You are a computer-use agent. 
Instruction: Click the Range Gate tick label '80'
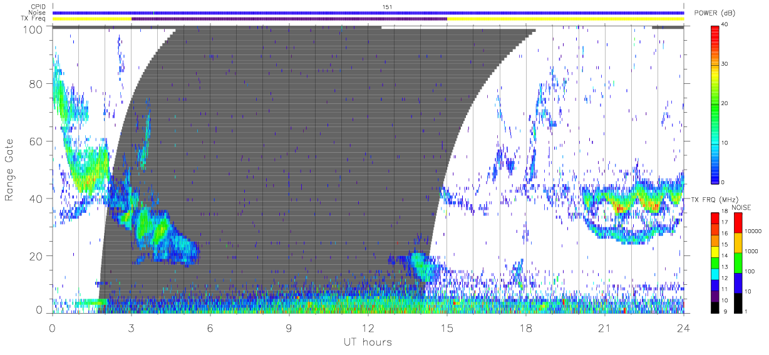point(36,84)
